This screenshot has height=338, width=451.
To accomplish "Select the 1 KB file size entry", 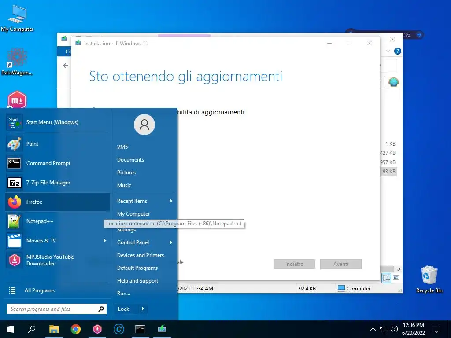I will pos(390,144).
